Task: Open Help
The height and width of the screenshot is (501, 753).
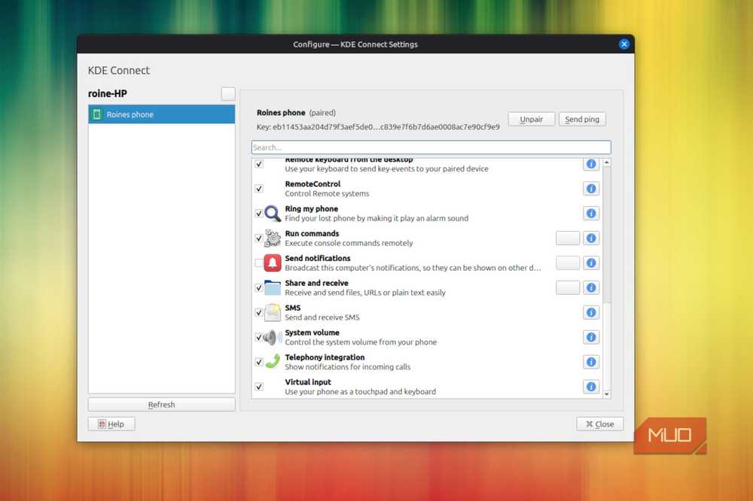Action: tap(111, 424)
